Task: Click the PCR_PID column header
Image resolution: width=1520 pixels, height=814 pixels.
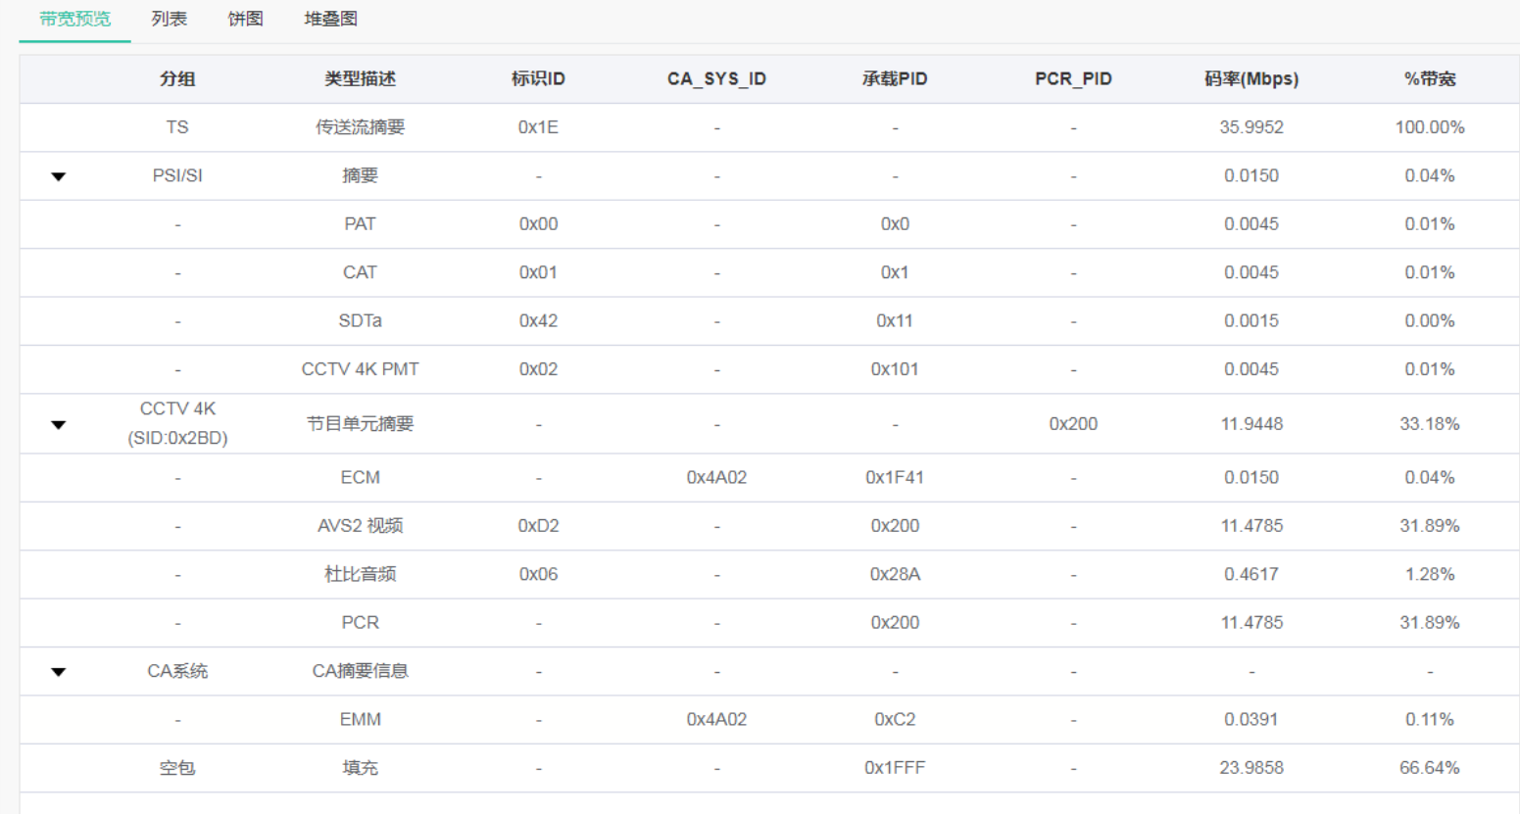Action: [1073, 79]
